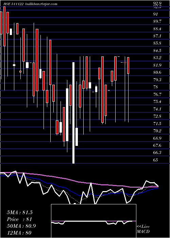
Task: Select the Price : 81 readout
Action: (19, 219)
